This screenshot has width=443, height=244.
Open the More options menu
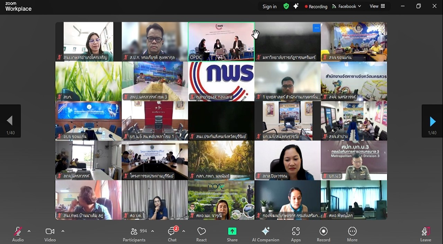[352, 235]
